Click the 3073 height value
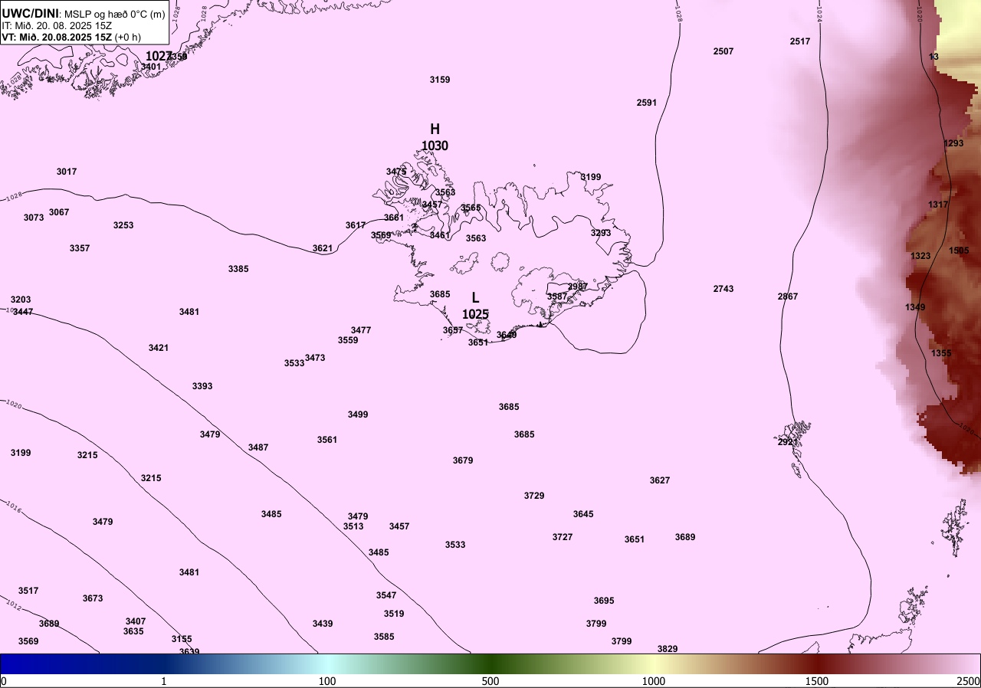The image size is (981, 688). coord(34,218)
